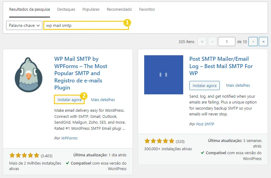The height and width of the screenshot is (178, 271).
Task: Click 'Última atualização: 1 dia atrás' text
Action: (100, 155)
